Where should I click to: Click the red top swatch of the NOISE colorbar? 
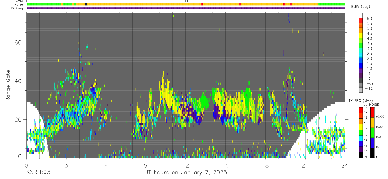tap(372, 112)
